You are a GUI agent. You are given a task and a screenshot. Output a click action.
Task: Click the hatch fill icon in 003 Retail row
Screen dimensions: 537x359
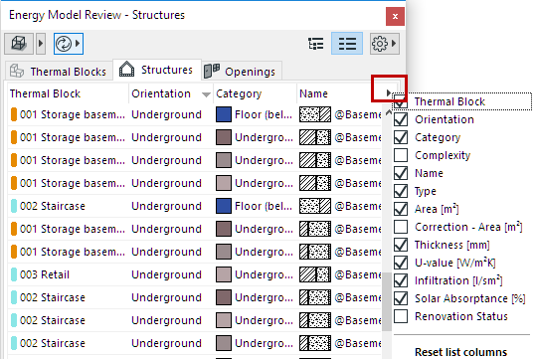tap(315, 274)
